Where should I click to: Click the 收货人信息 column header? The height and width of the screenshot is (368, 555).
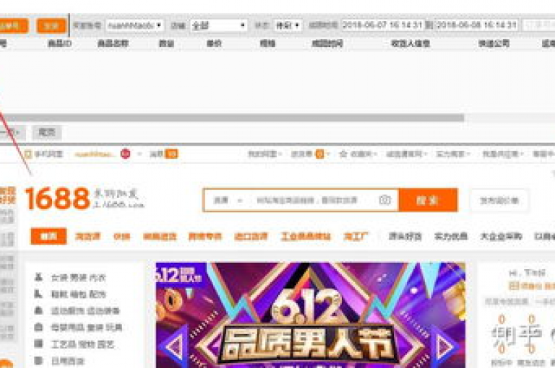point(410,43)
